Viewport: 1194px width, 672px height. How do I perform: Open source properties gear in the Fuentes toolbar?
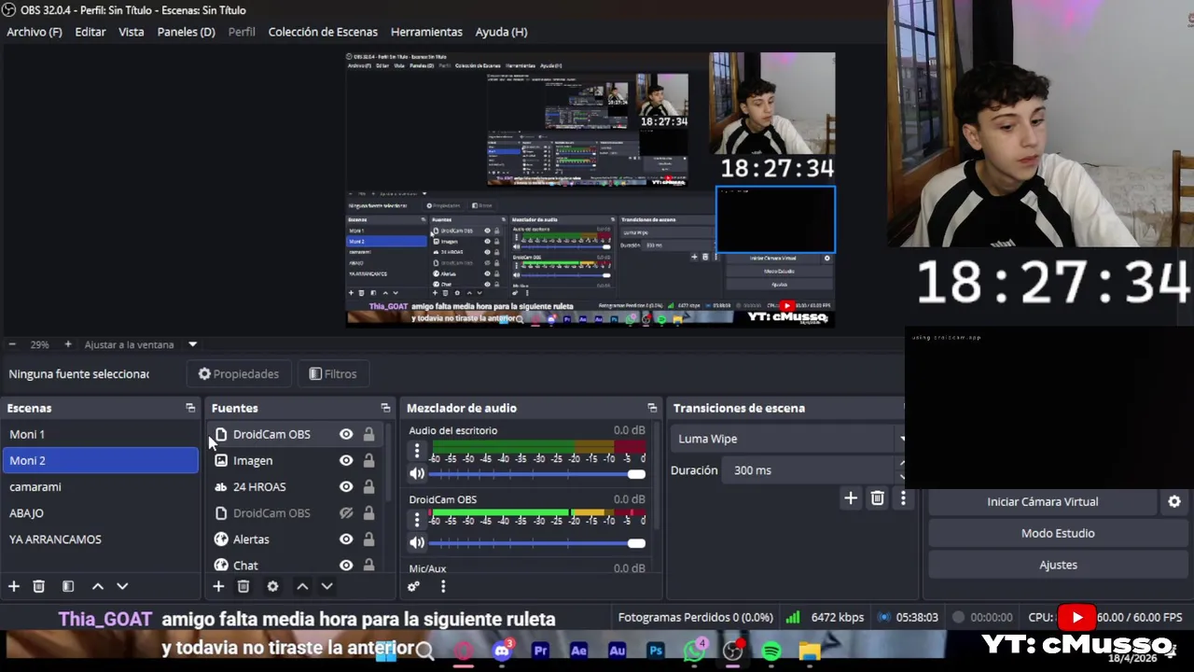272,586
